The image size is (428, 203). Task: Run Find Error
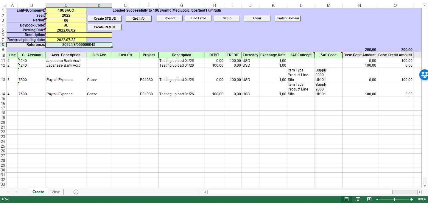[x=198, y=18]
